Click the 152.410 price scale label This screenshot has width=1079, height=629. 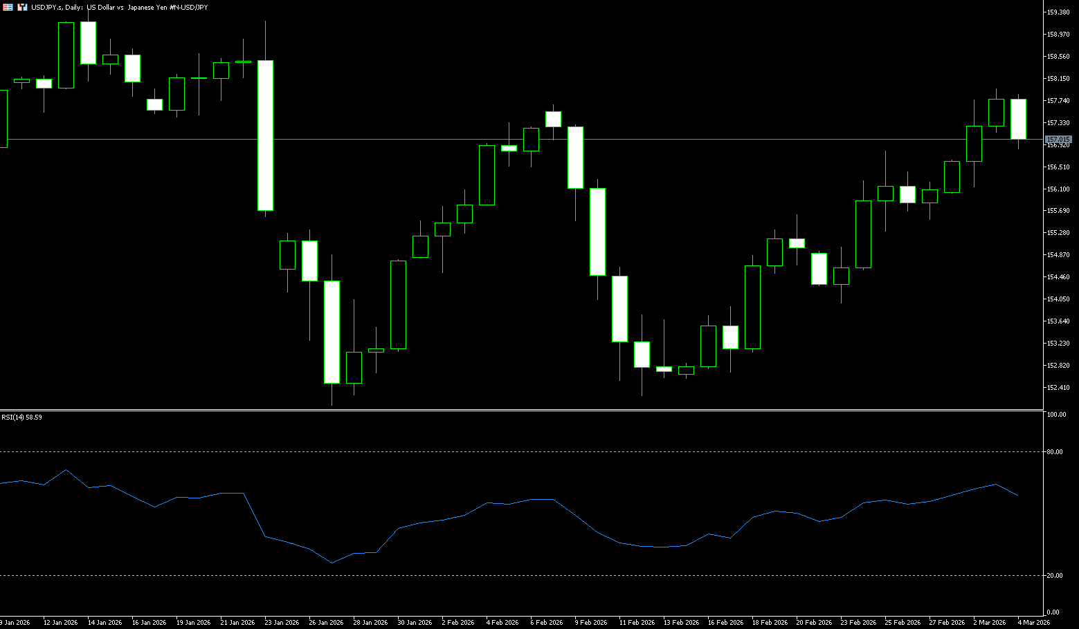[1058, 388]
